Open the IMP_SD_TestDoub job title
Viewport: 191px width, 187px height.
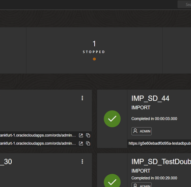point(161,161)
